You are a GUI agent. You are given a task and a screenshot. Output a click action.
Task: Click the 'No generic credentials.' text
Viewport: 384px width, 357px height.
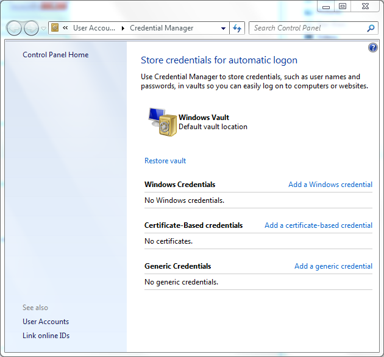[181, 282]
